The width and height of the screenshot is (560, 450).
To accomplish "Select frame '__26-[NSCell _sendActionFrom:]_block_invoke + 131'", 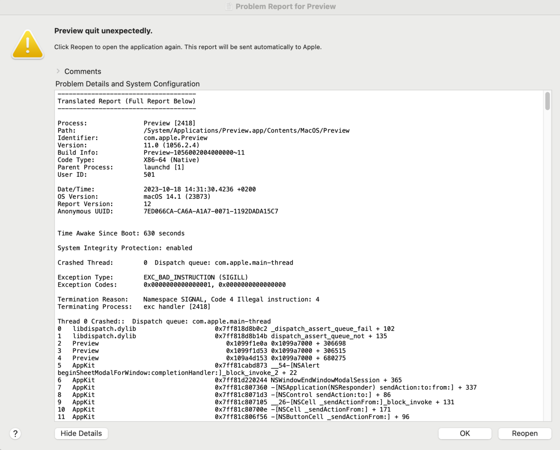I will pos(363,402).
